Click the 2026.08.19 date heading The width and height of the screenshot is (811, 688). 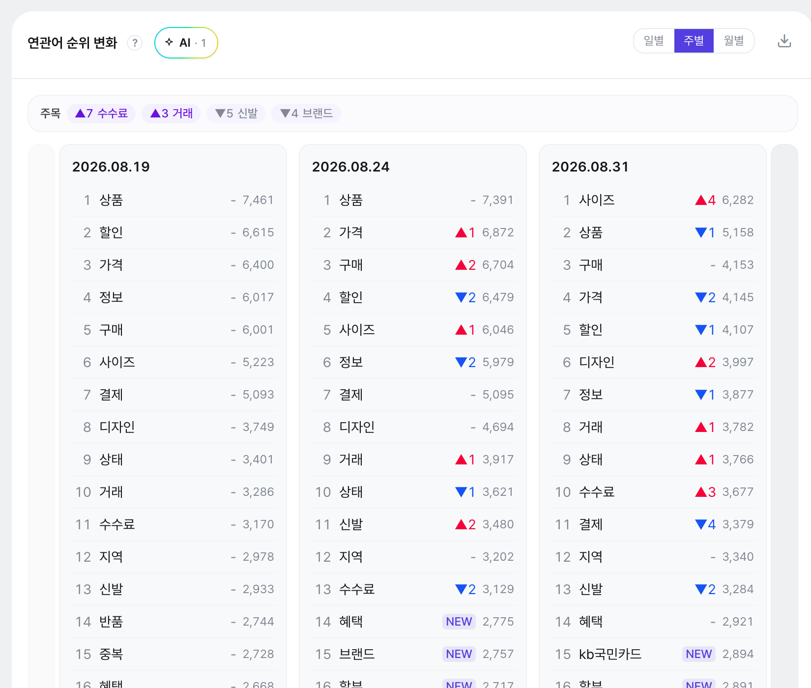(111, 167)
